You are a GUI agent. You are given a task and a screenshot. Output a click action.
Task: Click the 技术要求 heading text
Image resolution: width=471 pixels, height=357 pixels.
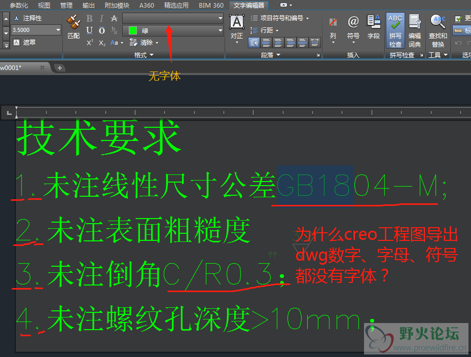[99, 137]
